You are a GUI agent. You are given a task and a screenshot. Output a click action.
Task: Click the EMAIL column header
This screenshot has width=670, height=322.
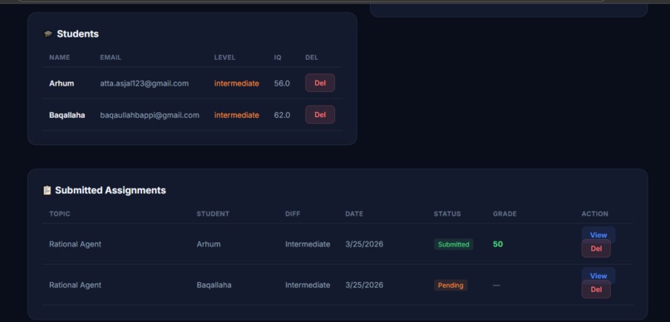tap(111, 57)
